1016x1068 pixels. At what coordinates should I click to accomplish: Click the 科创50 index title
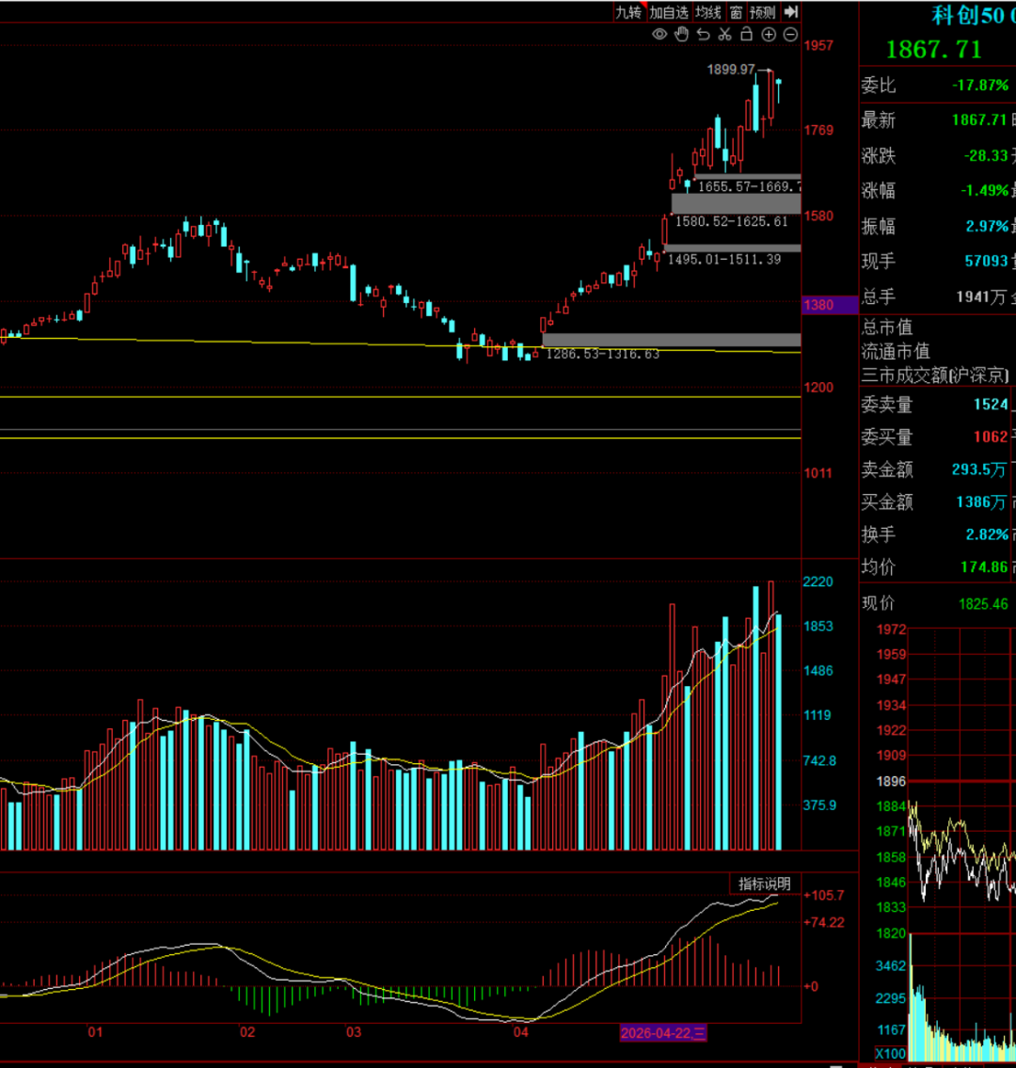pos(973,16)
